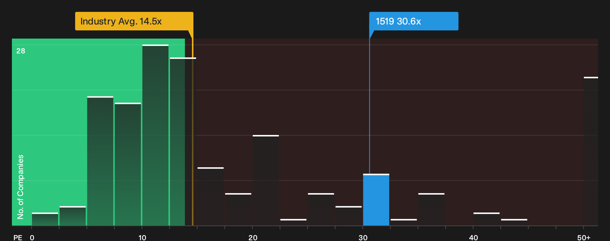Click the '28' y-axis value
610x241 pixels.
[21, 51]
